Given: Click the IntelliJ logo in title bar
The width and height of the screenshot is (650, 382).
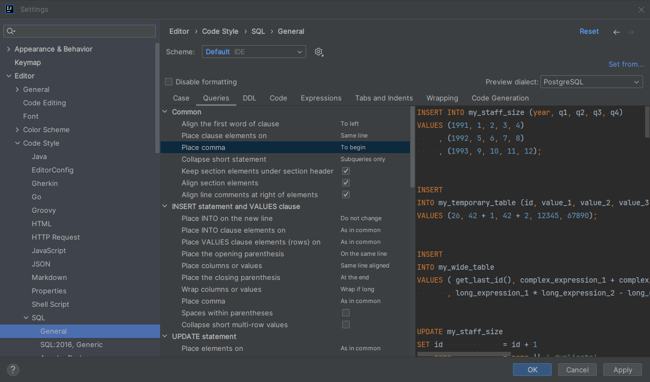Looking at the screenshot, I should pos(9,9).
